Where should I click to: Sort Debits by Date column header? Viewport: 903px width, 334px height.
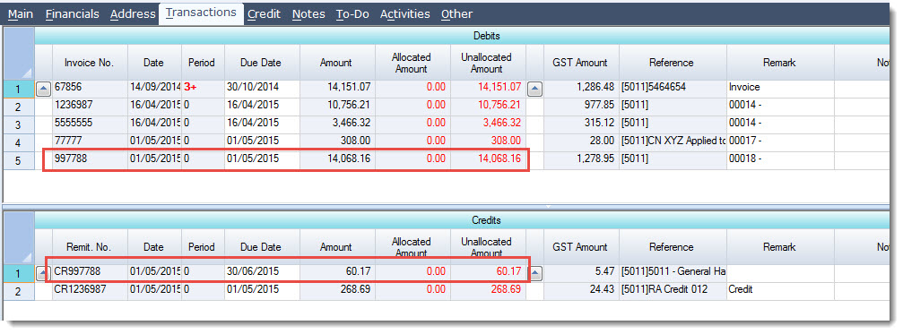point(154,63)
